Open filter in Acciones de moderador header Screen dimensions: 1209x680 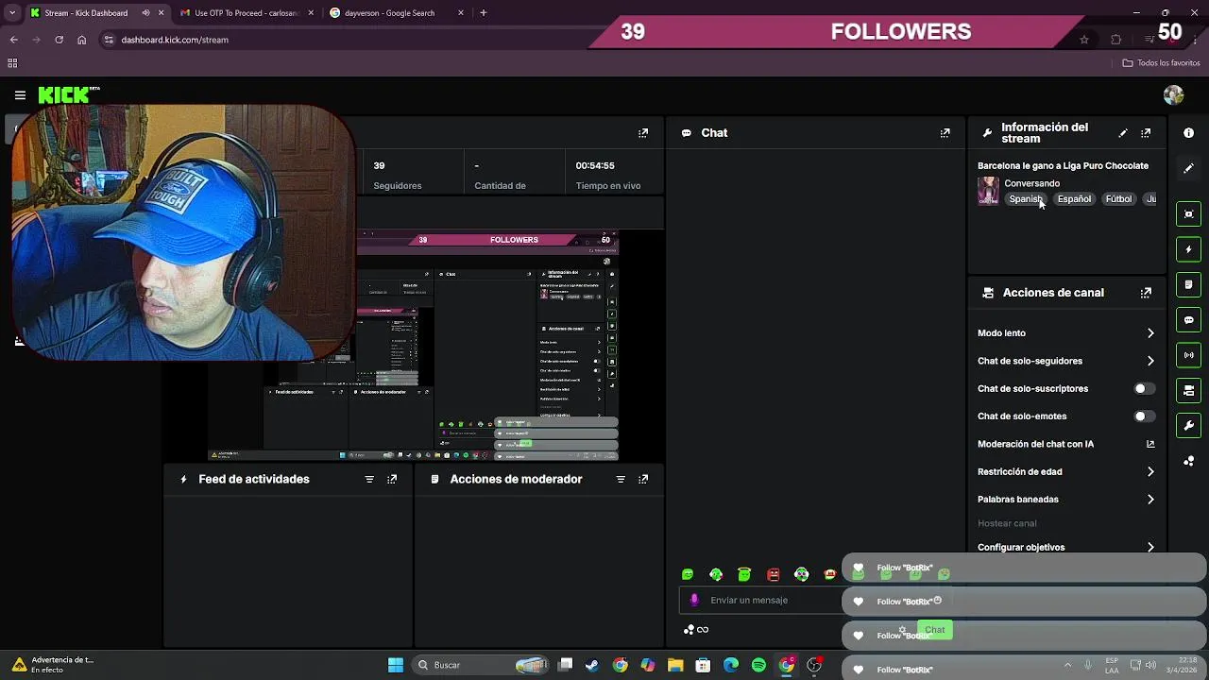(x=621, y=480)
